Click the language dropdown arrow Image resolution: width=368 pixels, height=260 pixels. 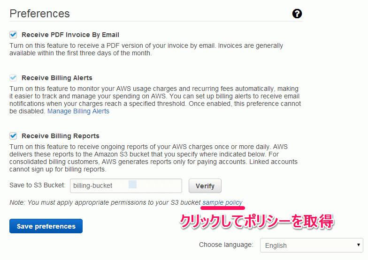359,245
